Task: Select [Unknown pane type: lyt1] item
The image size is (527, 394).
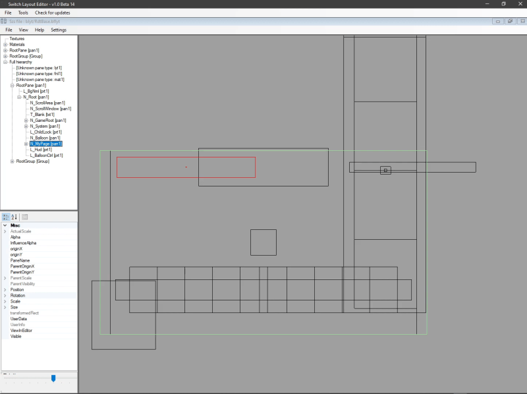Action: (x=39, y=68)
